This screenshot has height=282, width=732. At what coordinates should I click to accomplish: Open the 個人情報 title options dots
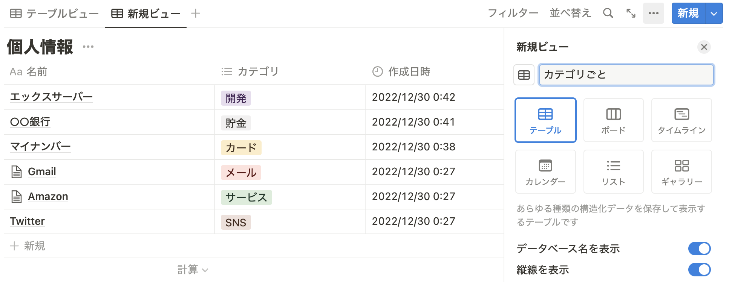tap(88, 47)
